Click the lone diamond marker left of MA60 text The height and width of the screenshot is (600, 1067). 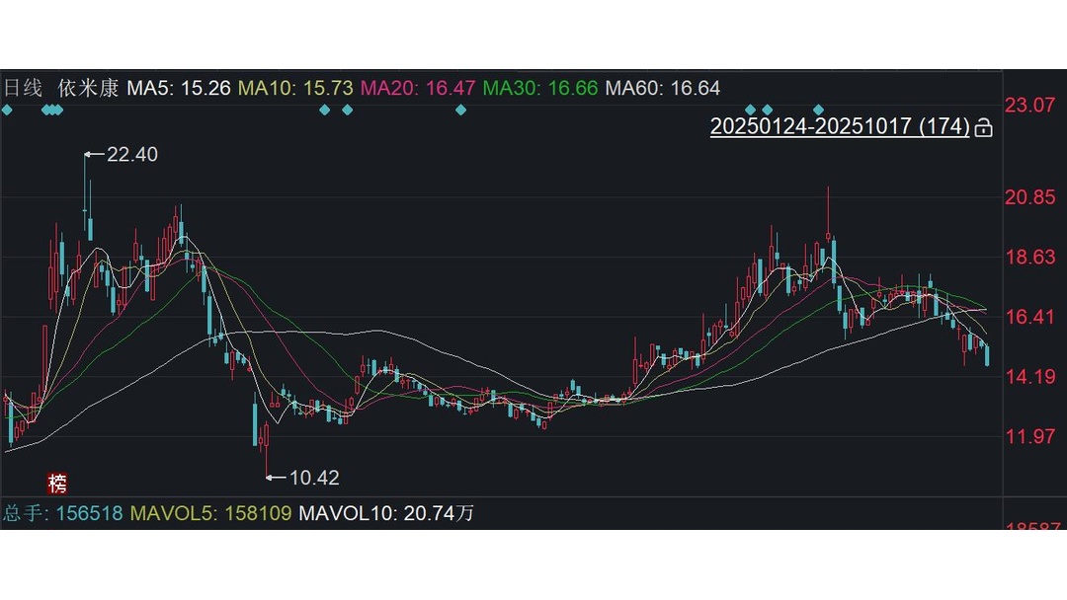tap(459, 111)
